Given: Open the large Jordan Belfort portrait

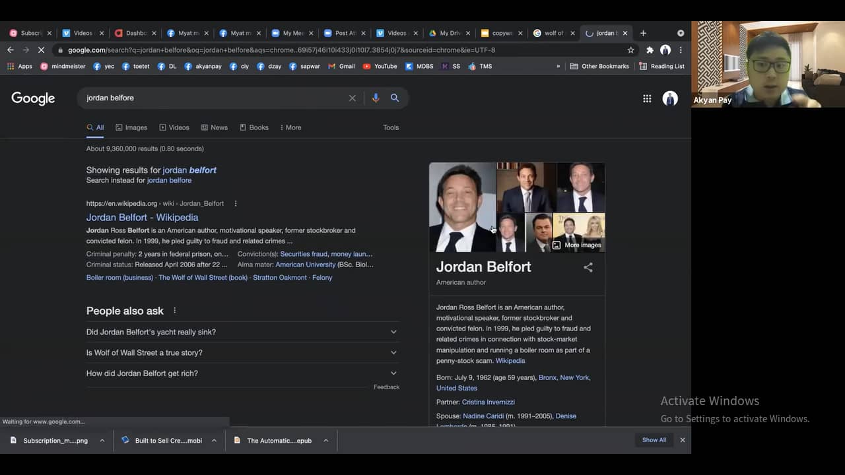Looking at the screenshot, I should (462, 207).
